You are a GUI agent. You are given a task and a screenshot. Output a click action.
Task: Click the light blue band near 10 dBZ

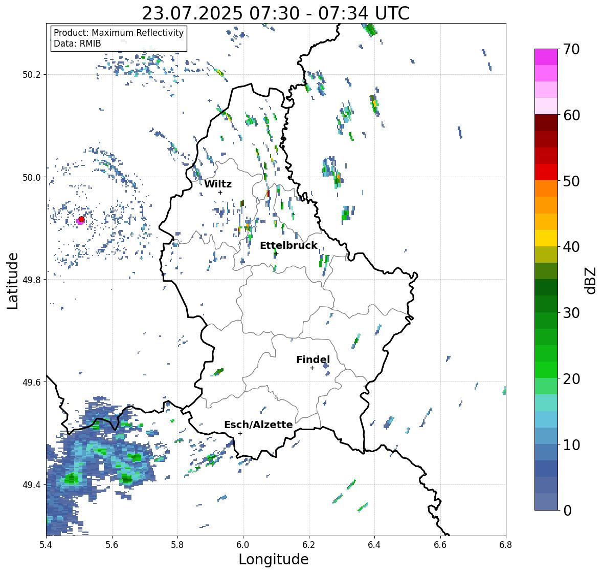click(x=546, y=436)
